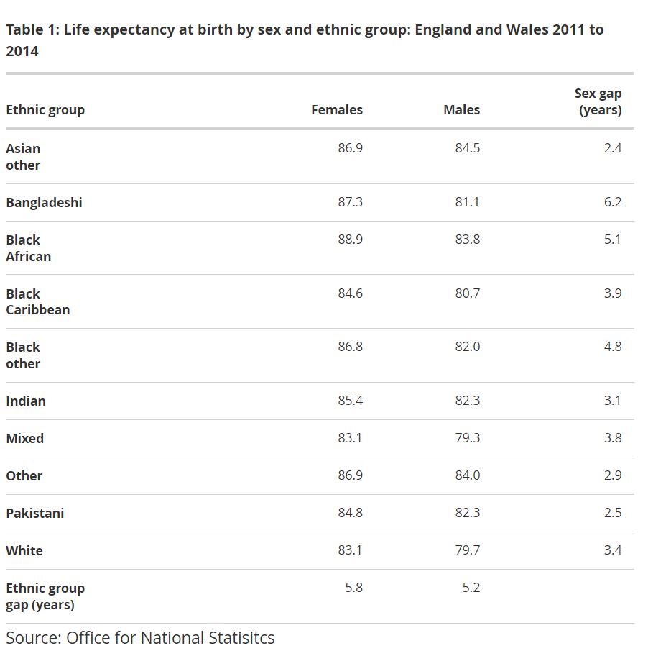
Task: Click the White row label
Action: tap(24, 551)
